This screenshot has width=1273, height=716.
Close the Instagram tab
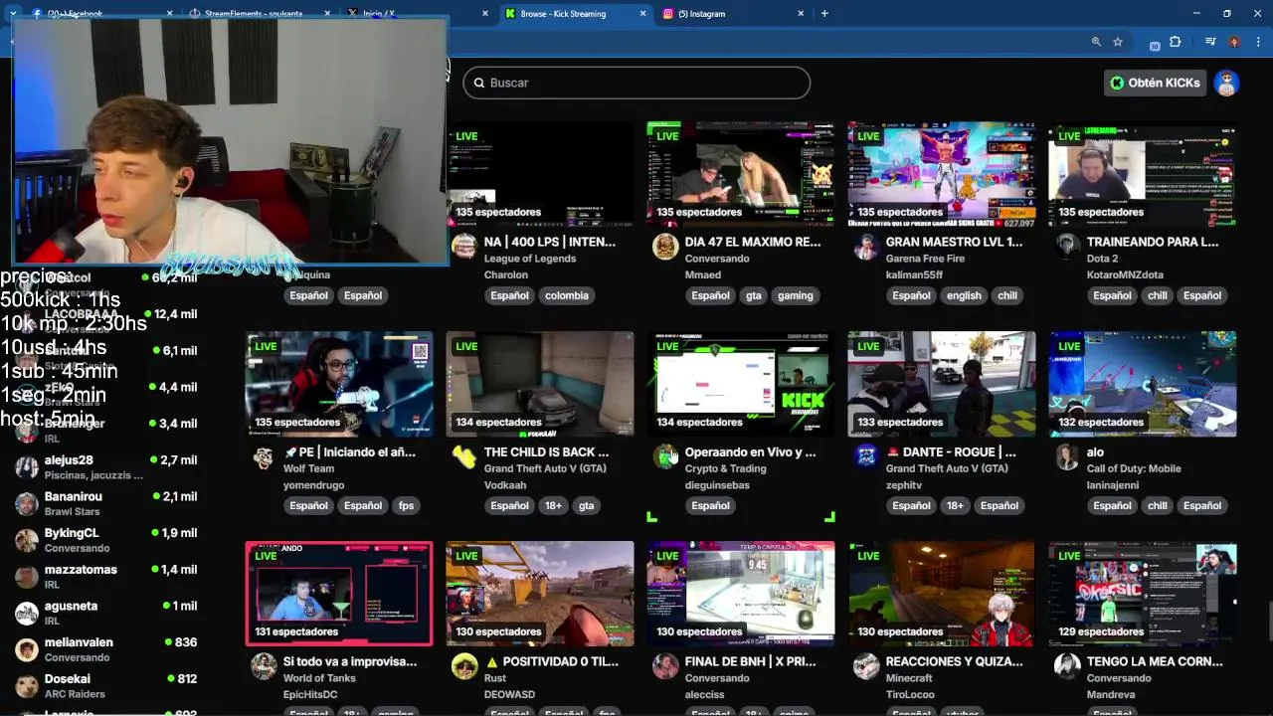[x=801, y=14]
